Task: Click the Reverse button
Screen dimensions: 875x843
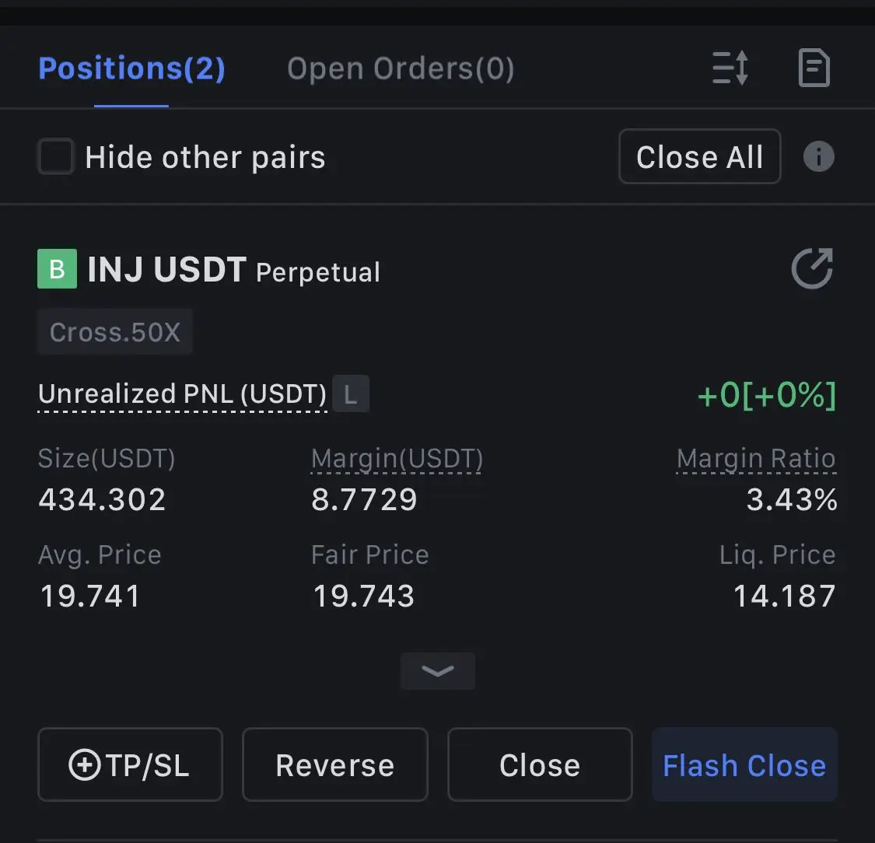Action: [334, 764]
